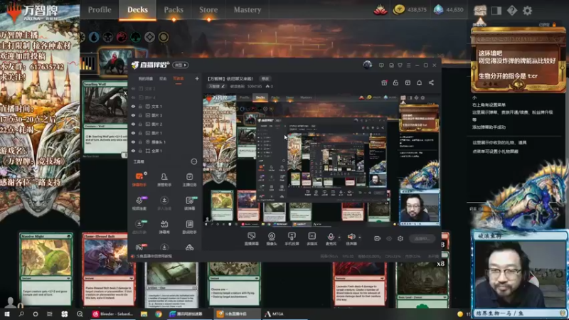
Task: Click the record video icon beside start button
Action: (x=378, y=238)
